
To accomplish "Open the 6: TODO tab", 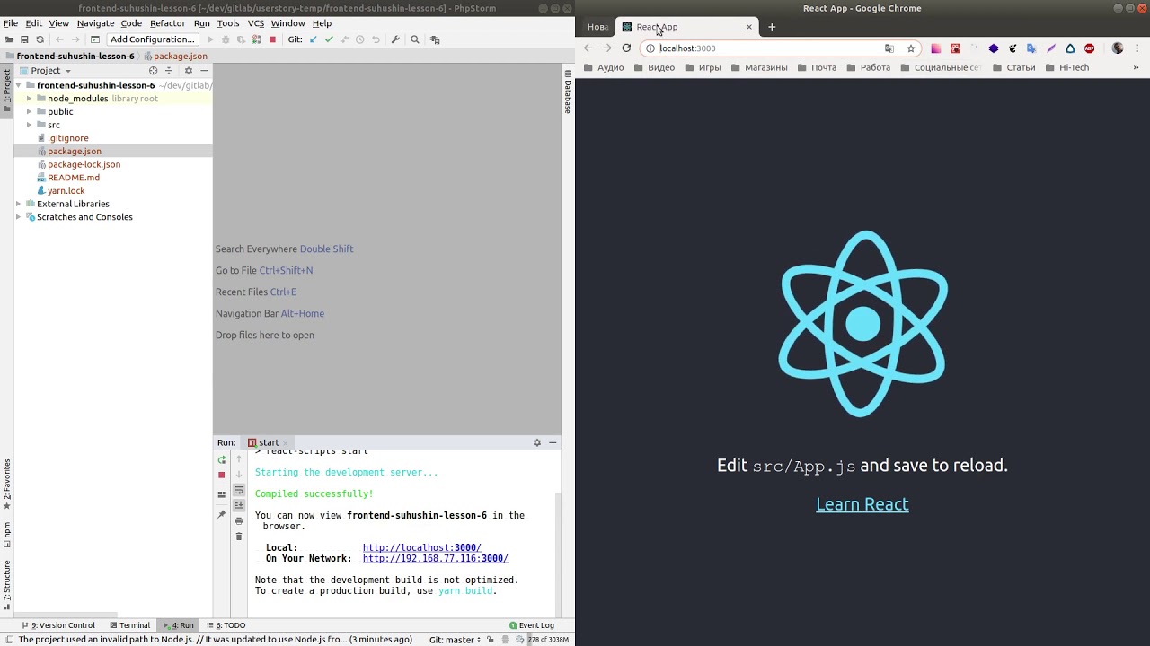I will (x=226, y=625).
